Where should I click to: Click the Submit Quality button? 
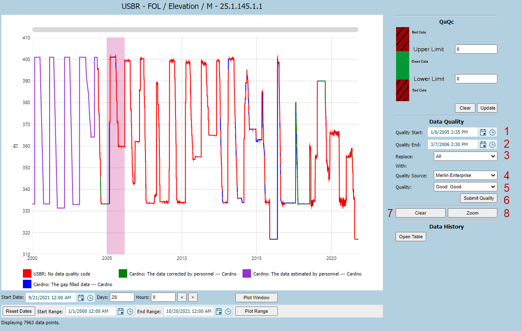pyautogui.click(x=478, y=198)
